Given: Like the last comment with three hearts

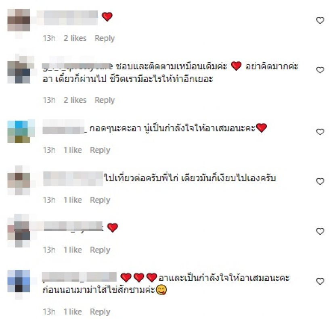Looking at the screenshot, I should [320, 281].
